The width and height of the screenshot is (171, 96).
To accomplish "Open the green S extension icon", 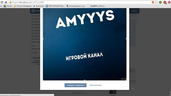I will point(160,2).
